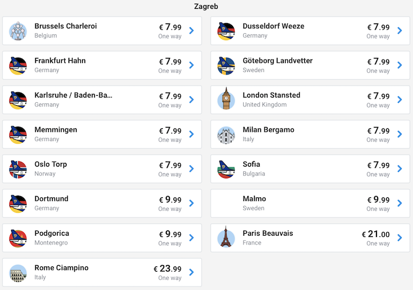Choose the €7.99 London Stansted fare
This screenshot has height=290, width=413.
coord(378,96)
